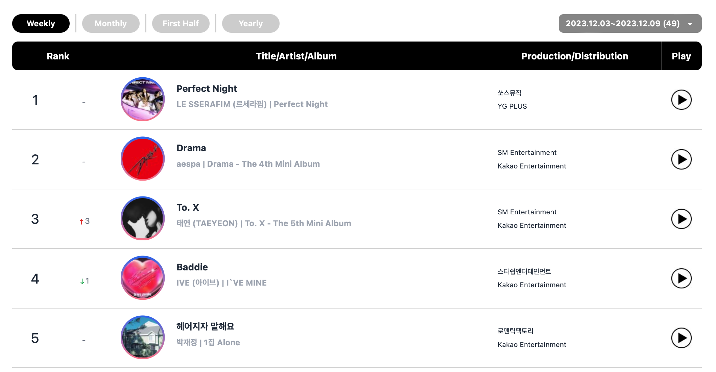
Task: Switch to the First Half chart tab
Action: pos(181,24)
